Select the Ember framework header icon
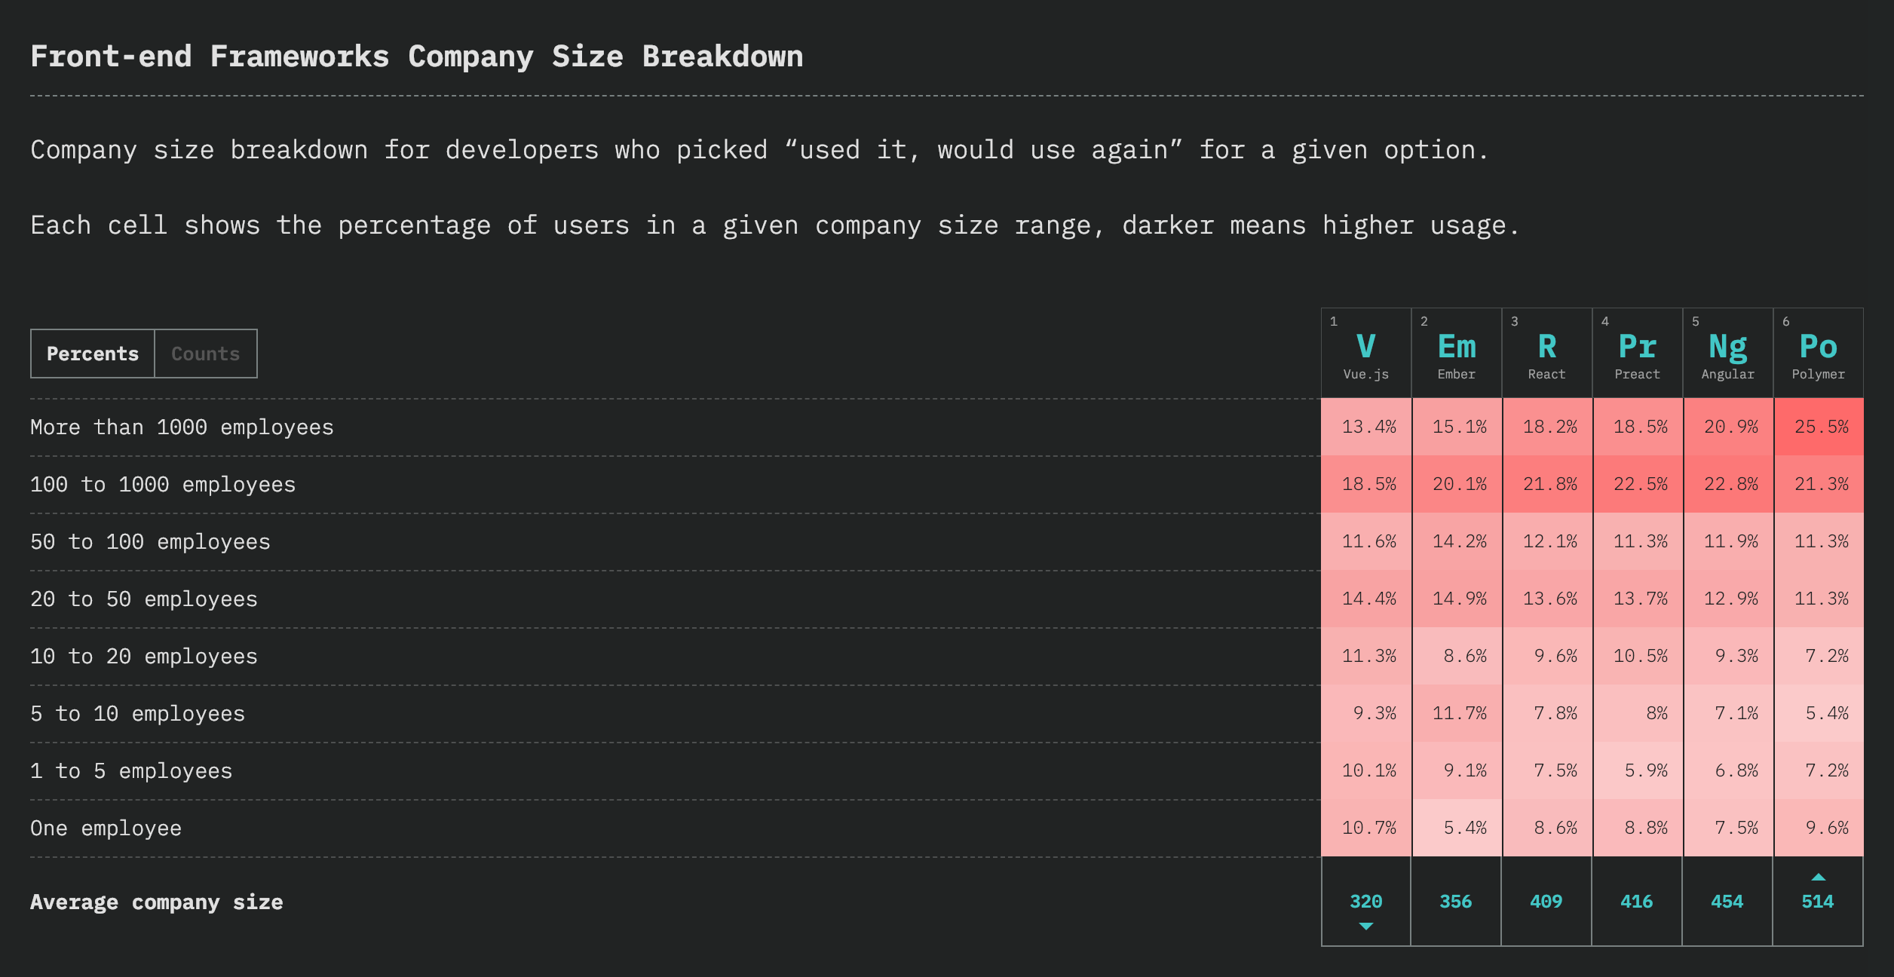 [x=1456, y=348]
